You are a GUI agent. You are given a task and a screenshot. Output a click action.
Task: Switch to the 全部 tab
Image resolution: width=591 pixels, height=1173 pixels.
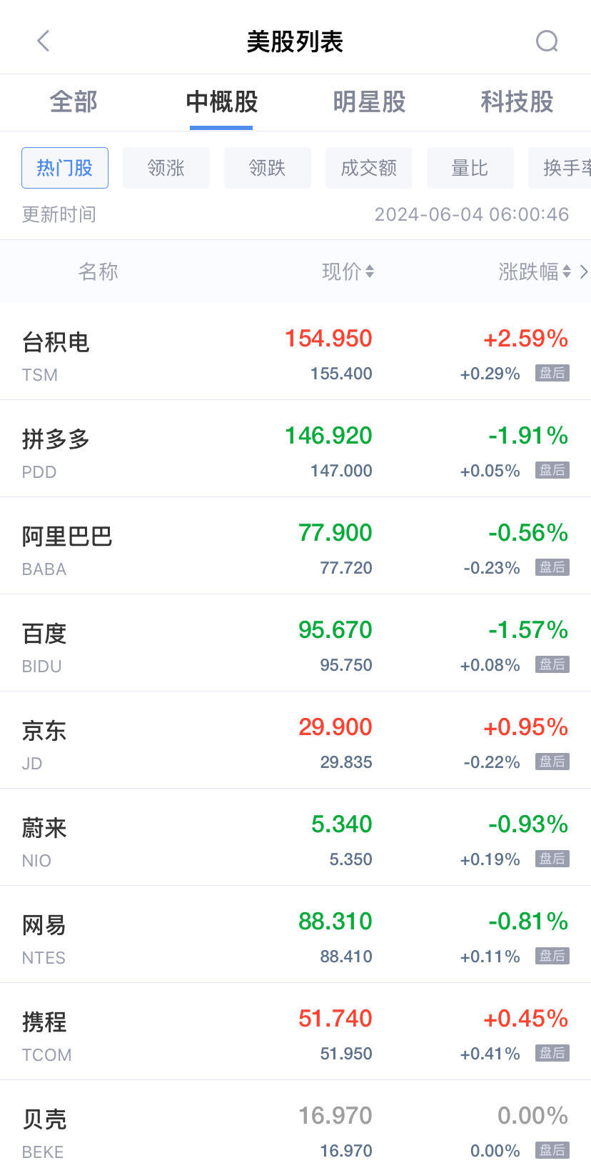coord(74,102)
